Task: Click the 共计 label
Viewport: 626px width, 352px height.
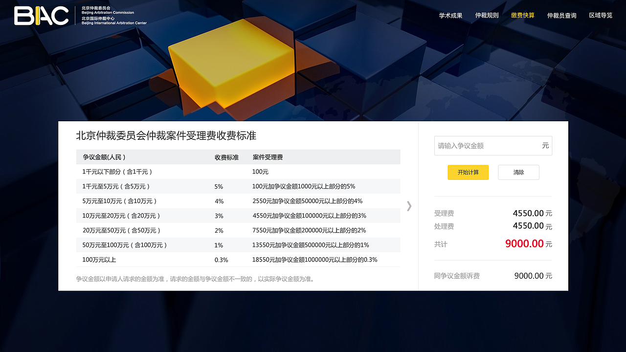Action: point(441,244)
